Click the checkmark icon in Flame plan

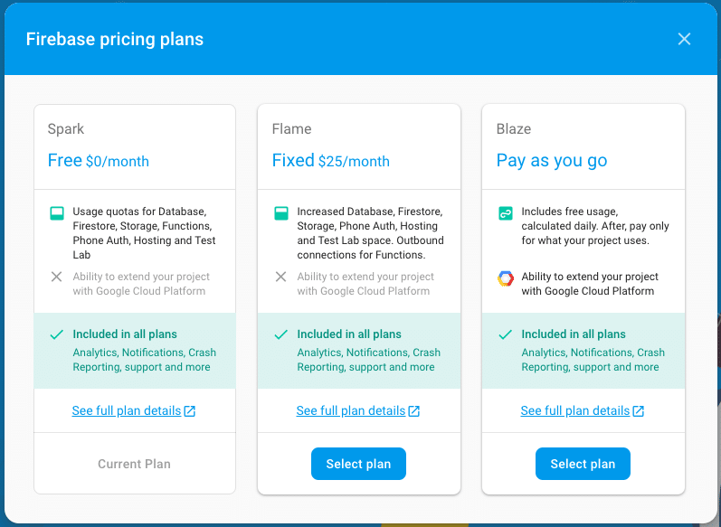pyautogui.click(x=281, y=334)
